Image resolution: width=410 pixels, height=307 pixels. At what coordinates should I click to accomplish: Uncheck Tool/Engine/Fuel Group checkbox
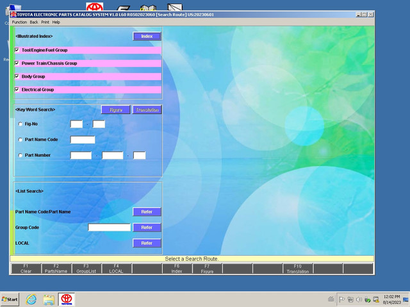tap(17, 50)
